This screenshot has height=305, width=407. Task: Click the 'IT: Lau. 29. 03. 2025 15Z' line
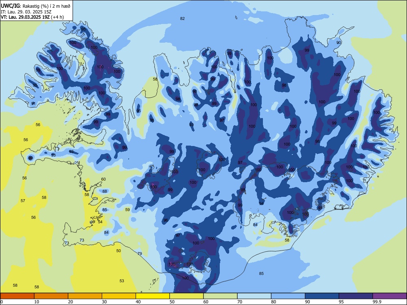tap(26, 12)
